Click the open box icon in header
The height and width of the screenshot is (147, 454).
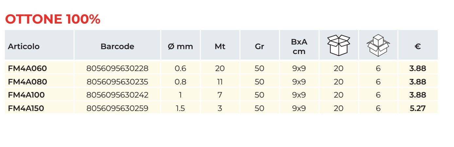tap(339, 45)
